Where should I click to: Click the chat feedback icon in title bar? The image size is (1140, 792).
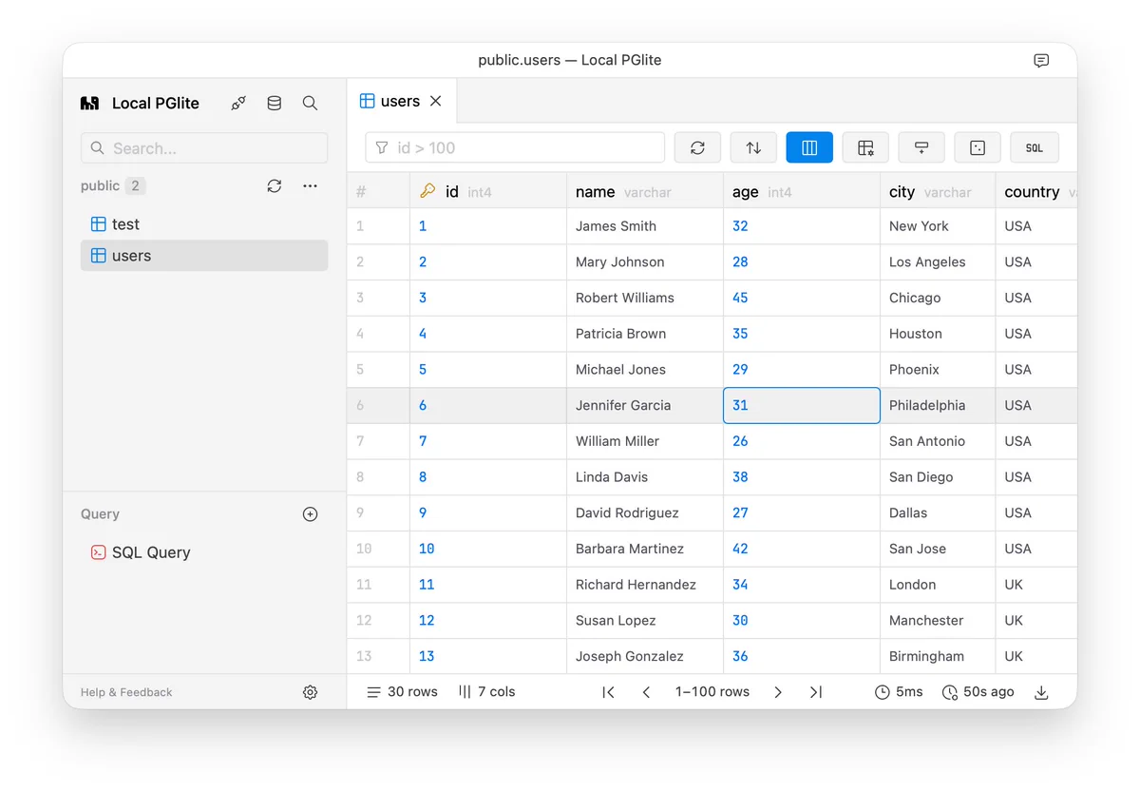pyautogui.click(x=1041, y=60)
